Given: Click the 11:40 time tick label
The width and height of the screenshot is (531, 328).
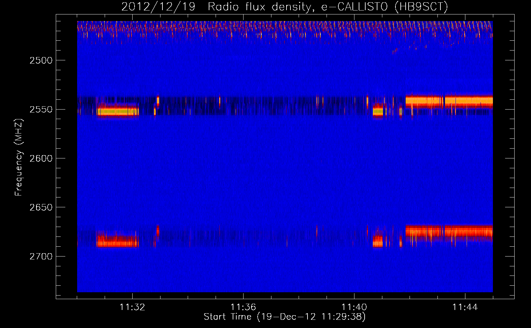Looking at the screenshot, I should coord(354,307).
